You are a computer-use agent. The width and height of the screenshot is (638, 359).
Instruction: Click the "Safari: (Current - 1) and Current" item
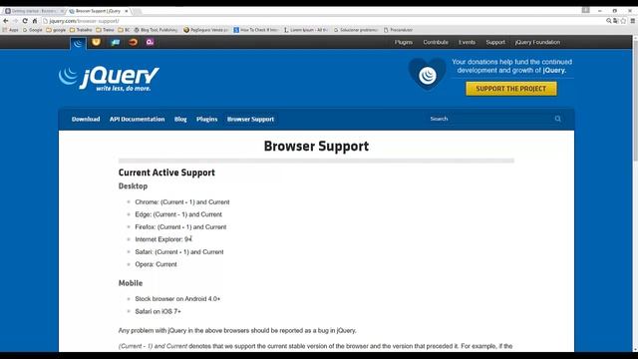tap(179, 252)
